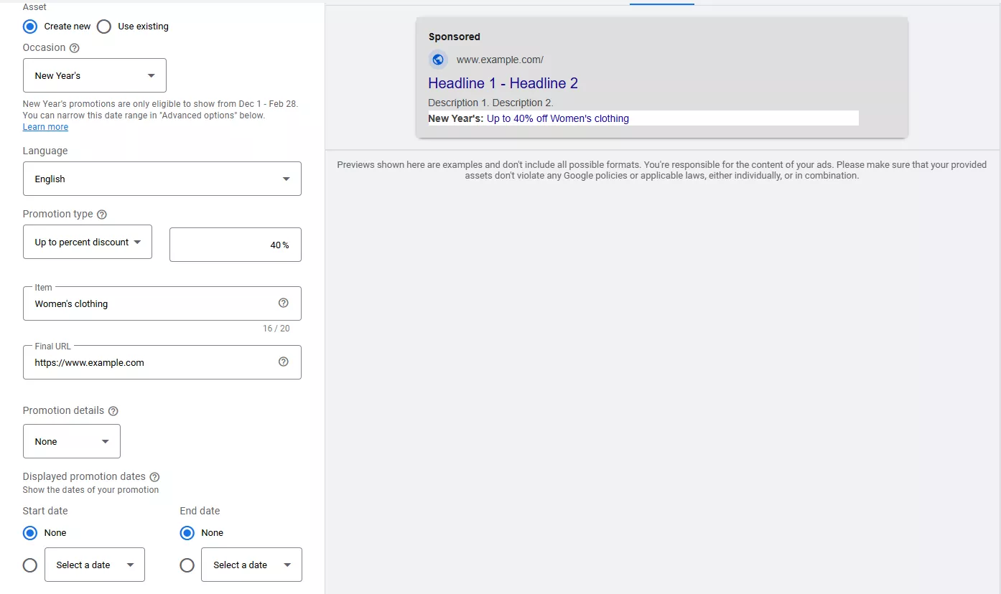Click the Headline 1 - Headline 2 preview link
Image resolution: width=1001 pixels, height=594 pixels.
tap(503, 83)
